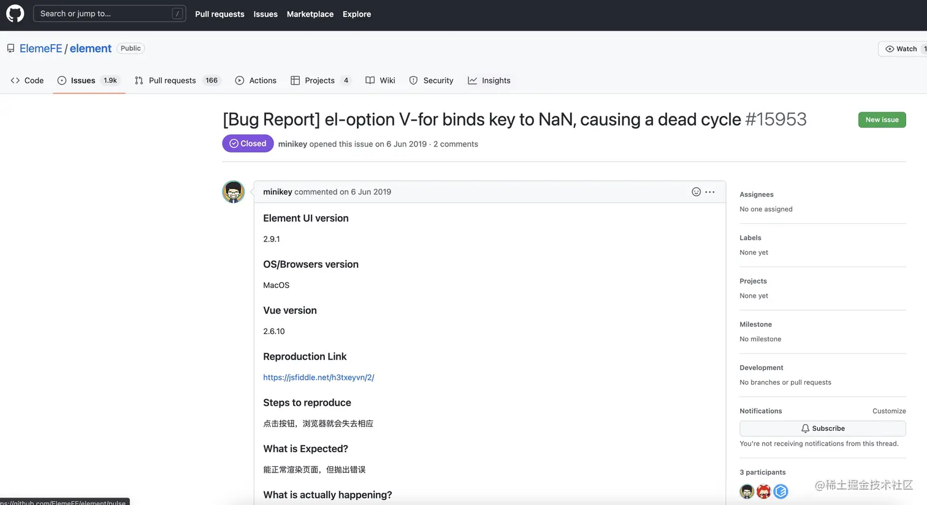Open the Security tab
The height and width of the screenshot is (505, 927).
point(431,80)
